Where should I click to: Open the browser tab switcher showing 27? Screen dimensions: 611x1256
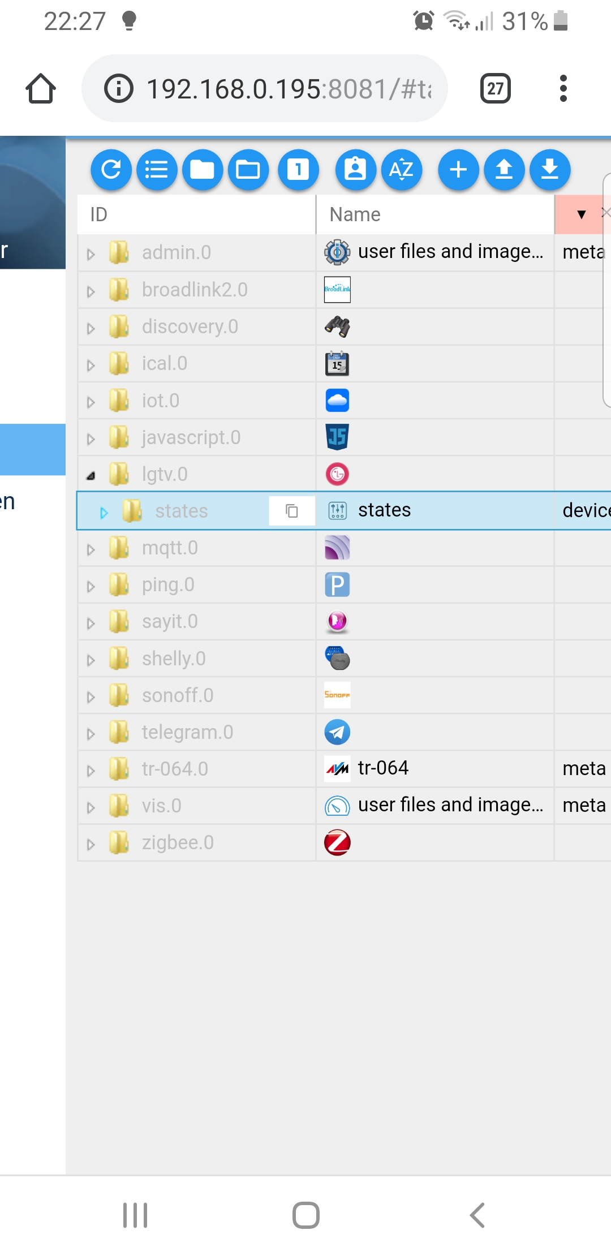[x=495, y=89]
